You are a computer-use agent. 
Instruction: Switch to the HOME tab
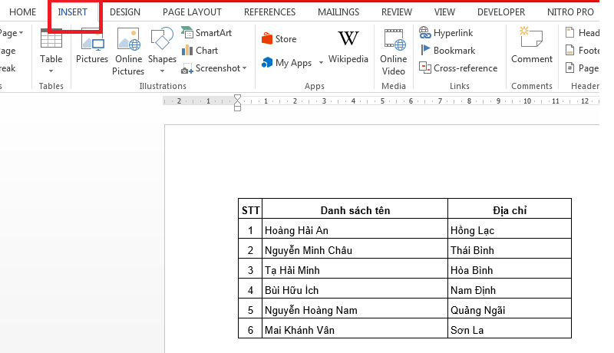pos(22,12)
